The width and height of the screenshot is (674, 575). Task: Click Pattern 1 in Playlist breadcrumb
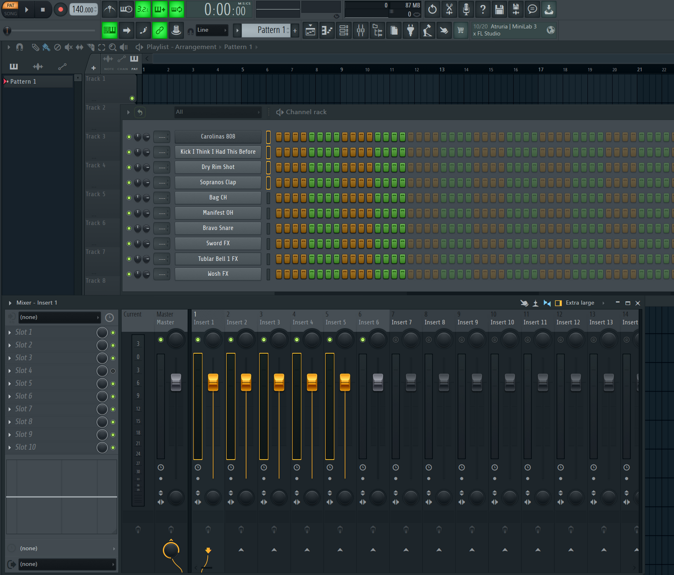(238, 47)
